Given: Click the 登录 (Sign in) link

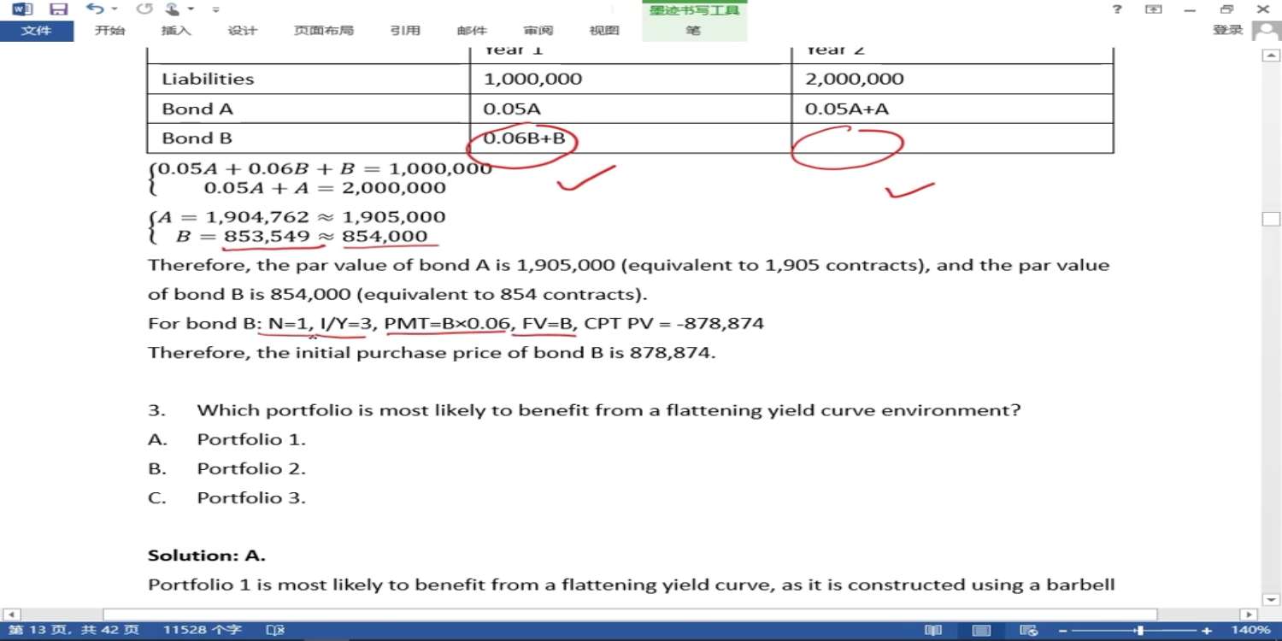Looking at the screenshot, I should click(x=1227, y=30).
